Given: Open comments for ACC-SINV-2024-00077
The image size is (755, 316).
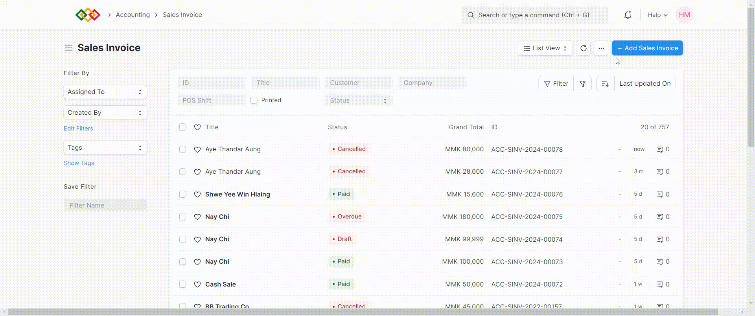Looking at the screenshot, I should (663, 172).
